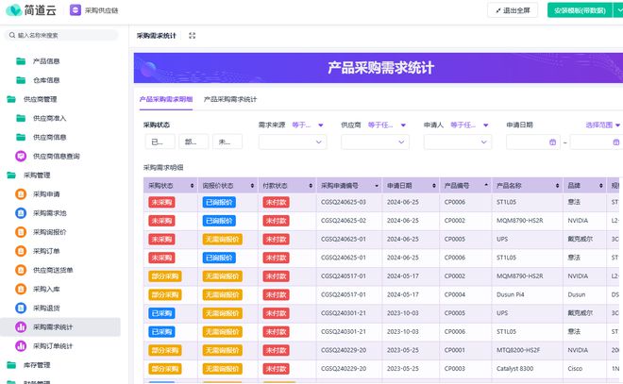Open 采购申请编号 column dropdown arrow
Screen dimensions: 623x384
click(x=377, y=186)
